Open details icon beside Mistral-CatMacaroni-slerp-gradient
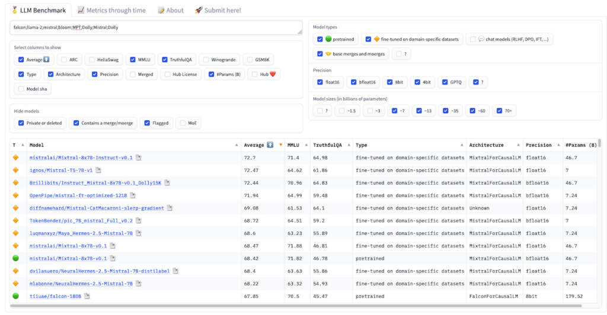Screen dimensions: 607x315 click(x=170, y=208)
